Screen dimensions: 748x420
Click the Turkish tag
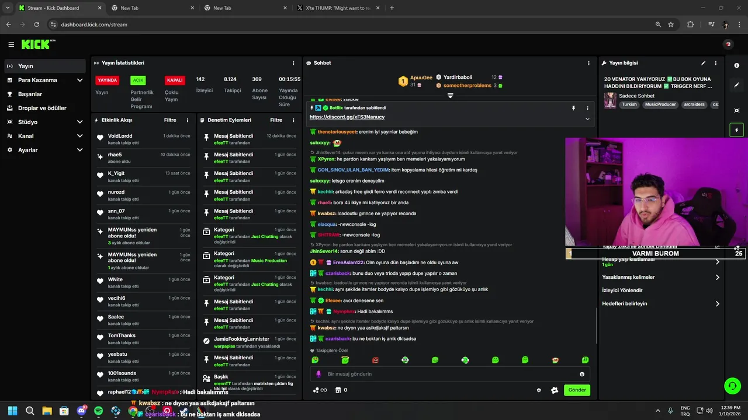629,104
